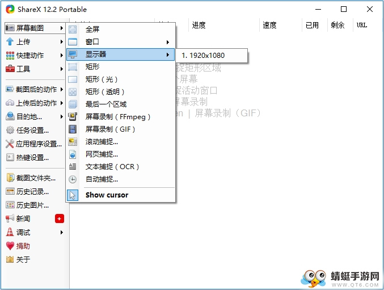
Task: Click the 工具 toolbox icon
Action: tap(10, 69)
